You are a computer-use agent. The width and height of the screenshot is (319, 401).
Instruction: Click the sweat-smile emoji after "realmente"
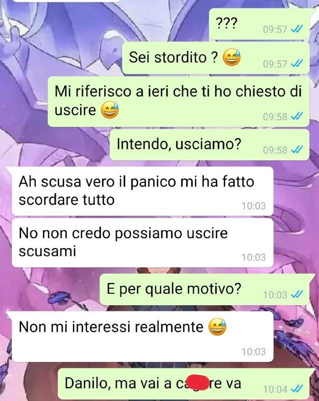coord(218,327)
